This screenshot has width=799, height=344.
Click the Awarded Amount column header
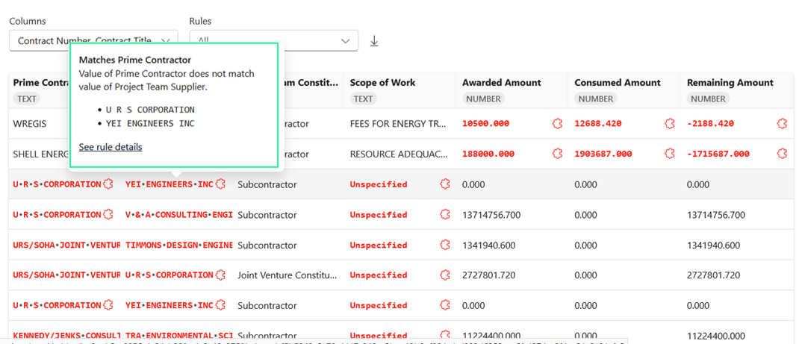click(501, 83)
